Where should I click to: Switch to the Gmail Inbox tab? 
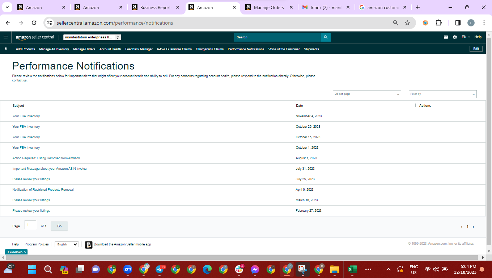click(325, 7)
